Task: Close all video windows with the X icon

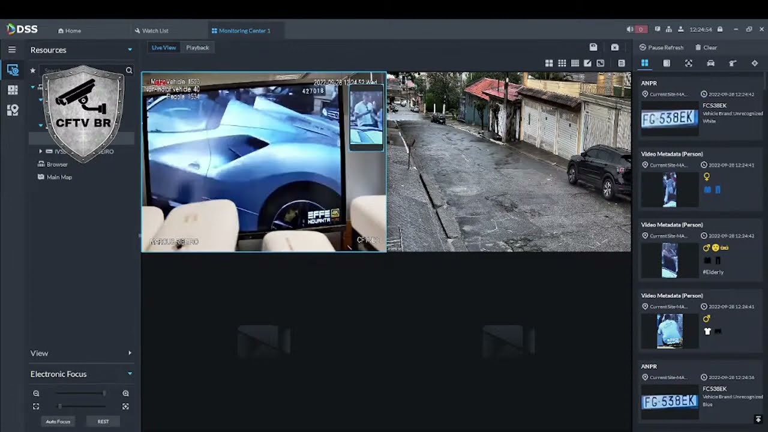Action: tap(615, 47)
